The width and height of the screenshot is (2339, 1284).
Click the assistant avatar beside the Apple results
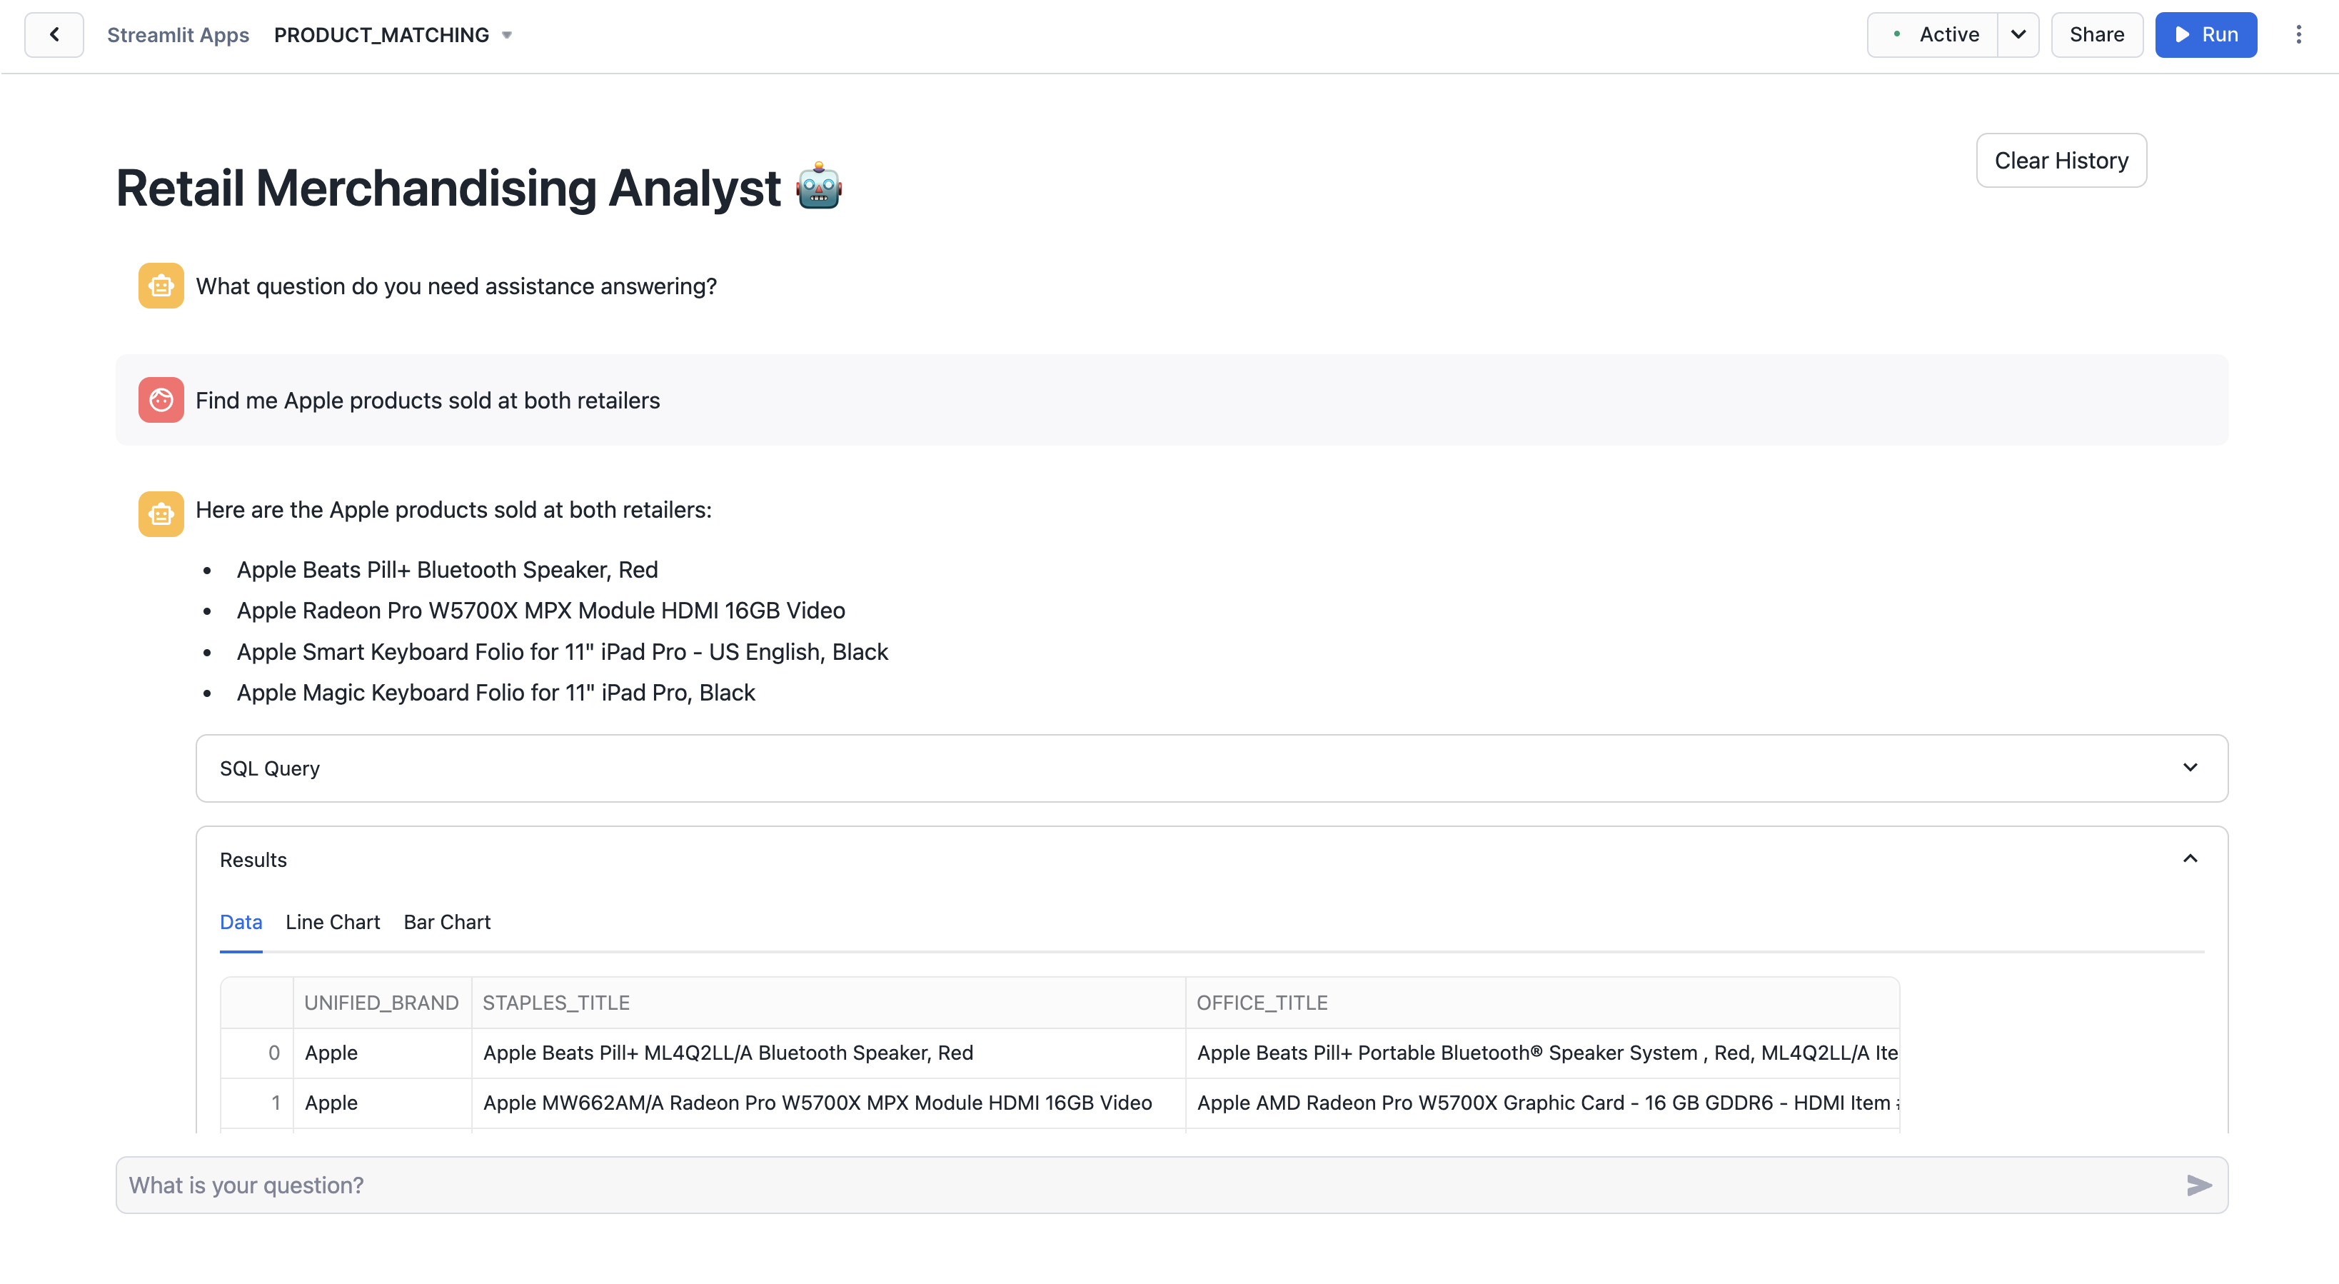click(x=161, y=514)
